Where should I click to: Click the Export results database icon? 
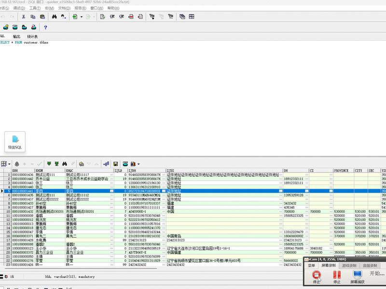pyautogui.click(x=125, y=164)
